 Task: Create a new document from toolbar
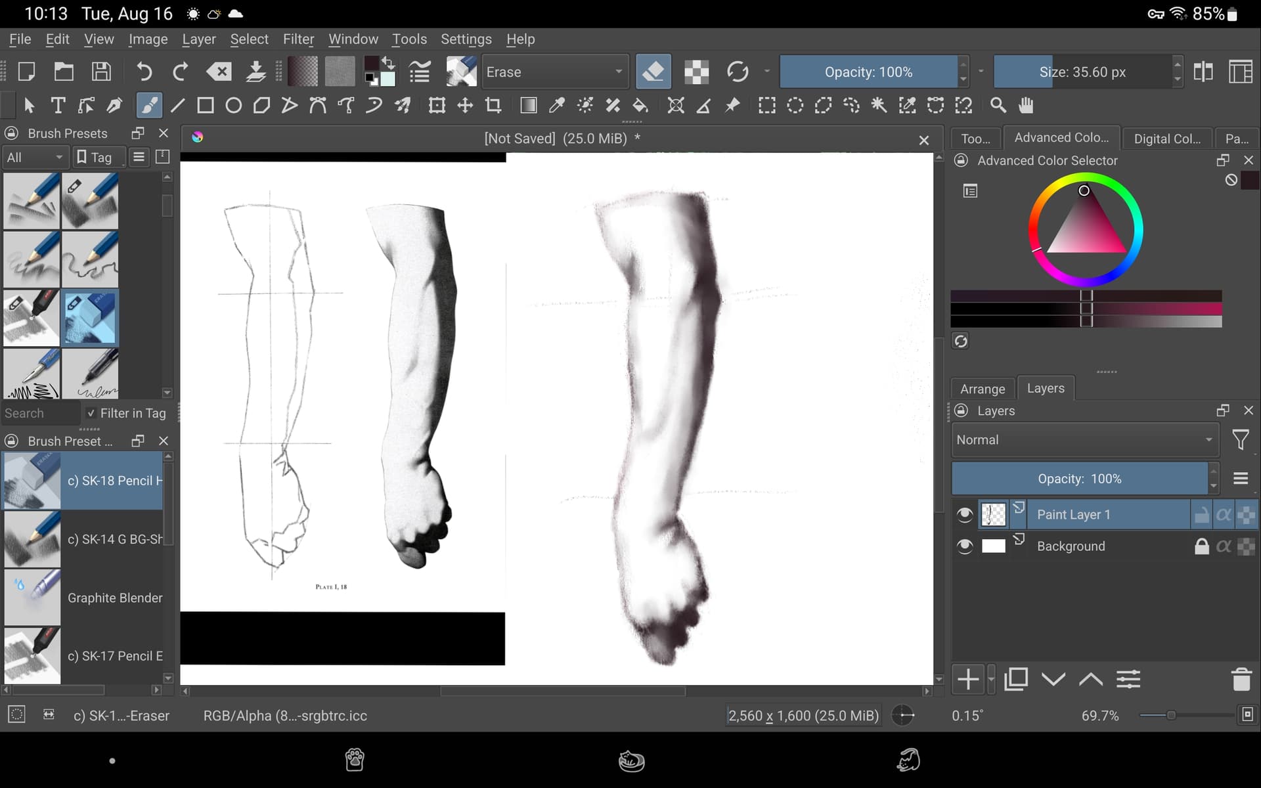pyautogui.click(x=26, y=72)
